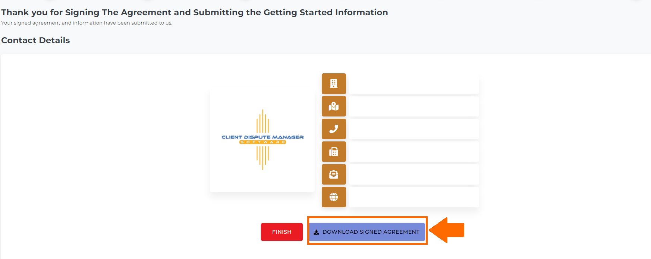Select the blank field beside envelope icon
The height and width of the screenshot is (259, 651).
[x=413, y=175]
